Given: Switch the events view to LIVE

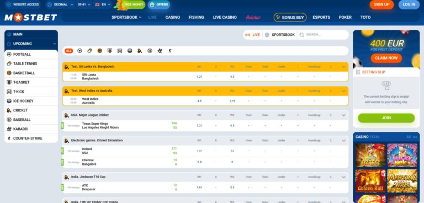Looking at the screenshot, I should 252,35.
